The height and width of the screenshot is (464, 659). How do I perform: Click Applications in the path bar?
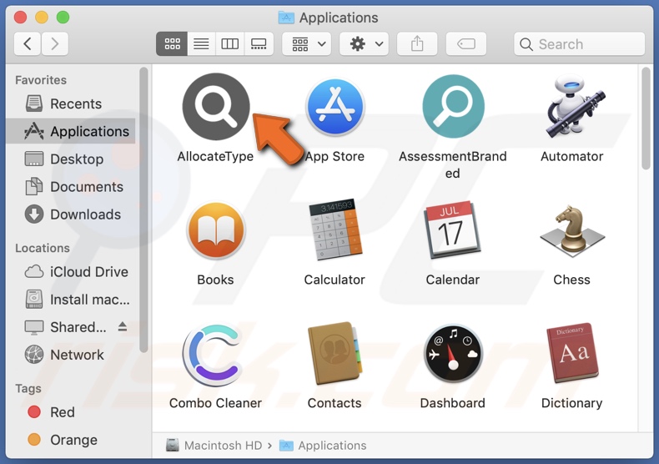coord(323,445)
